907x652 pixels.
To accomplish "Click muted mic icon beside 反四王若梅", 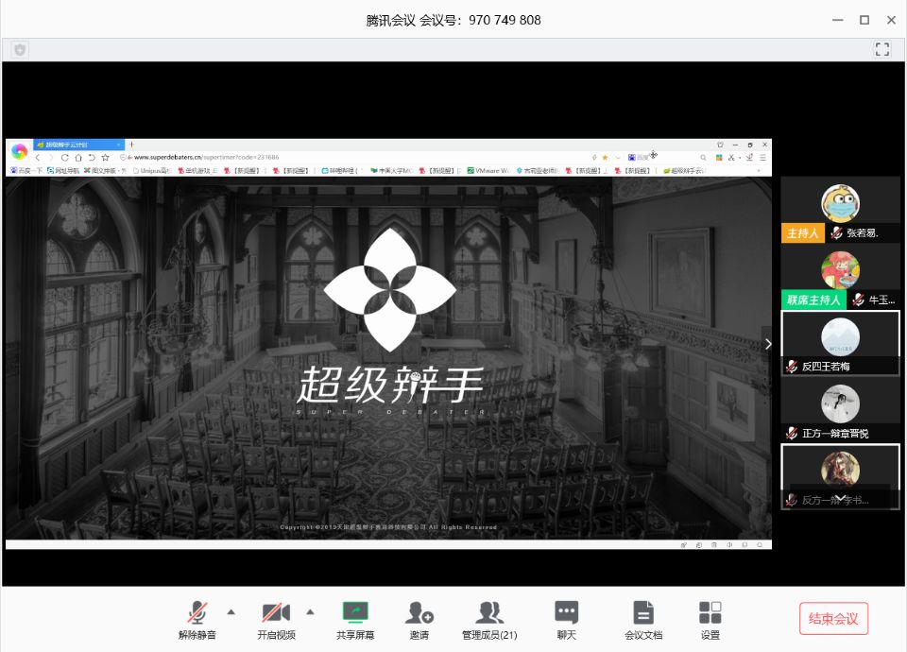I will tap(792, 367).
